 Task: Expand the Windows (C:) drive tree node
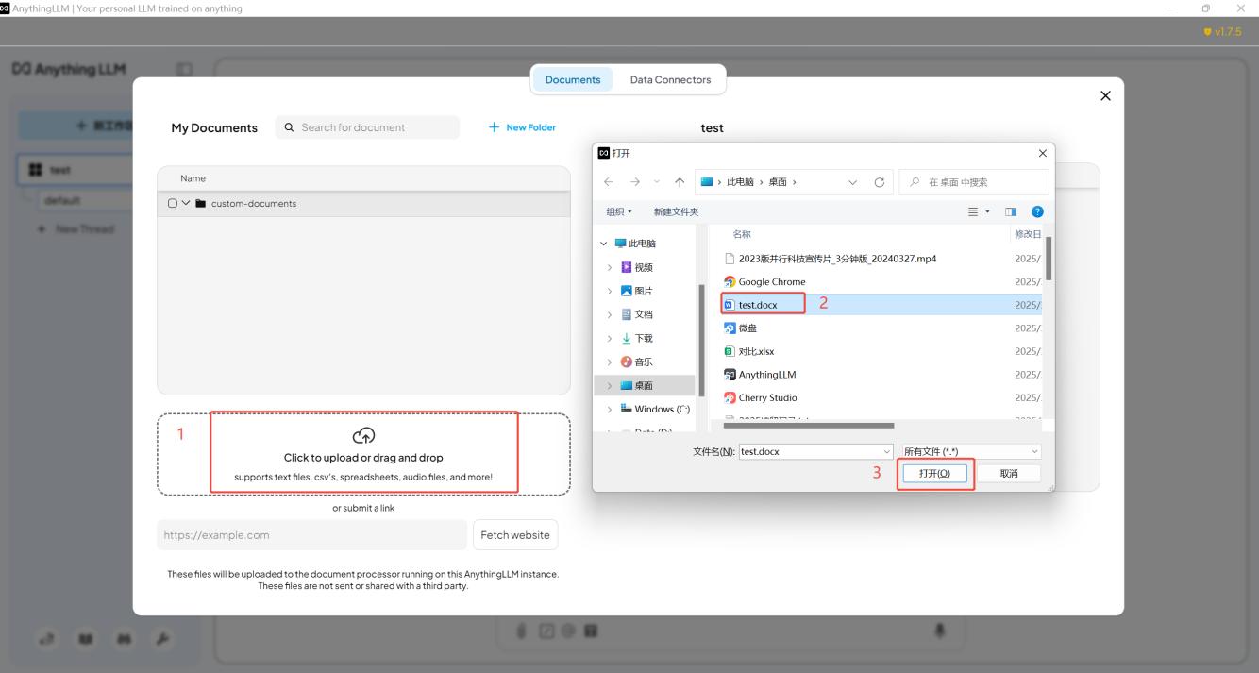pos(609,409)
